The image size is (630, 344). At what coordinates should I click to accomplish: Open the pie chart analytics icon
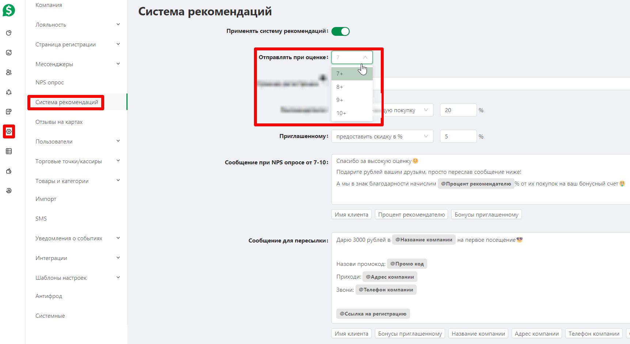tap(9, 33)
